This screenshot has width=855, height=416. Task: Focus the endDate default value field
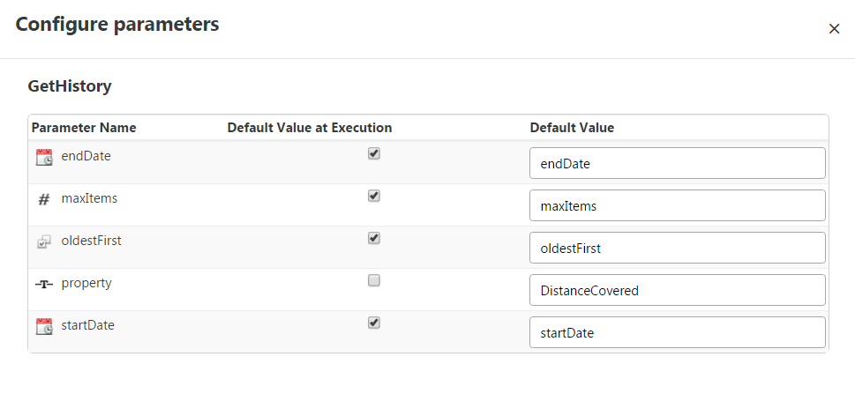click(x=677, y=163)
